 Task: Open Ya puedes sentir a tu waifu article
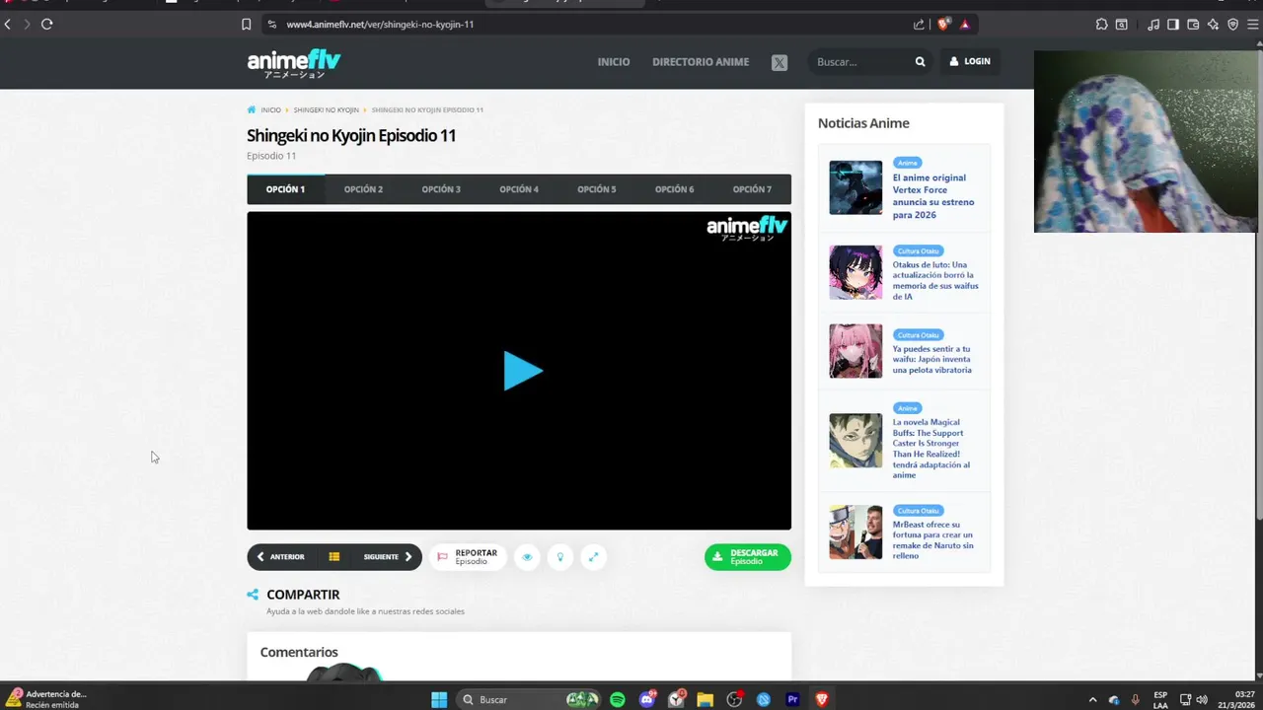932,359
